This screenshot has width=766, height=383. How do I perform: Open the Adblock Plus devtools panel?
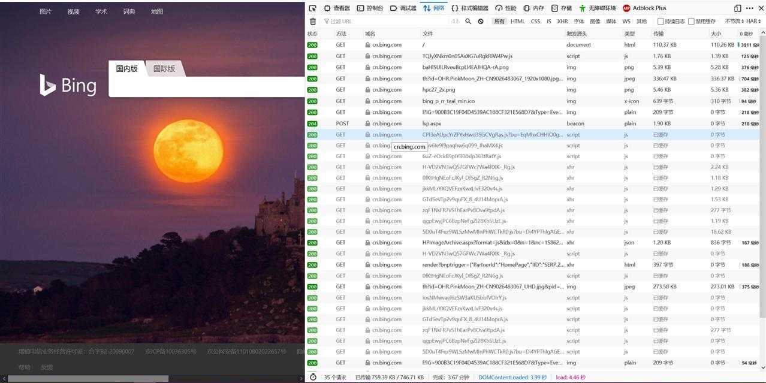[644, 8]
